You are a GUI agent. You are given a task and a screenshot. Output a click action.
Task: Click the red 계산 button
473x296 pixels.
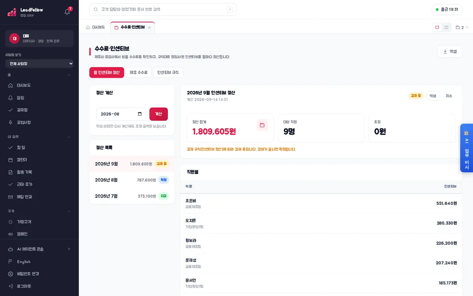(158, 114)
